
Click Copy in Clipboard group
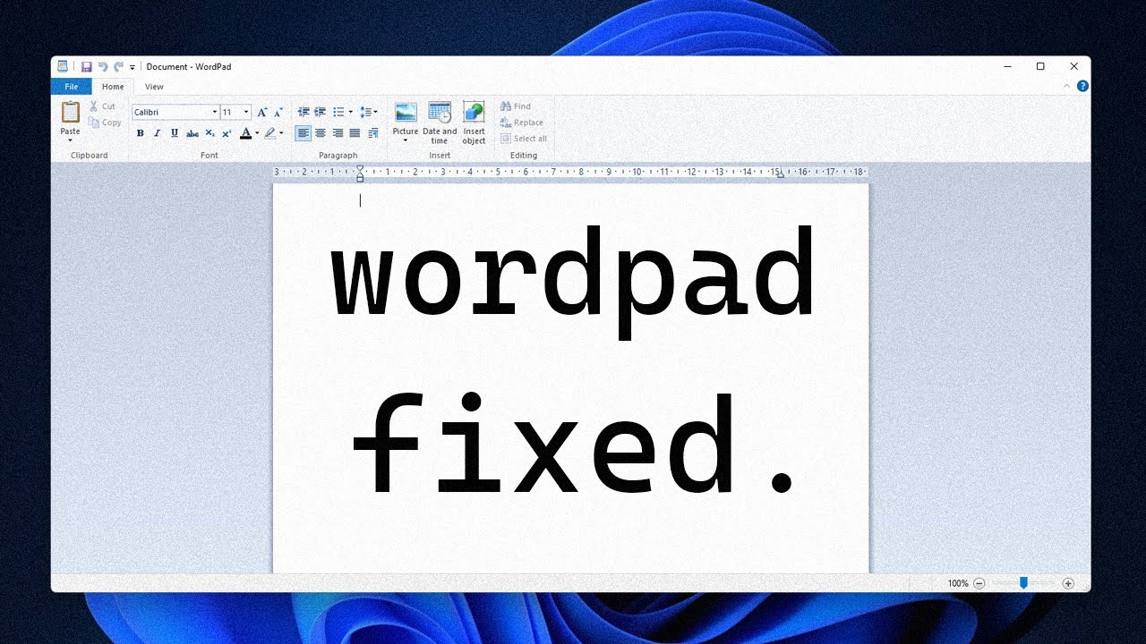coord(105,123)
